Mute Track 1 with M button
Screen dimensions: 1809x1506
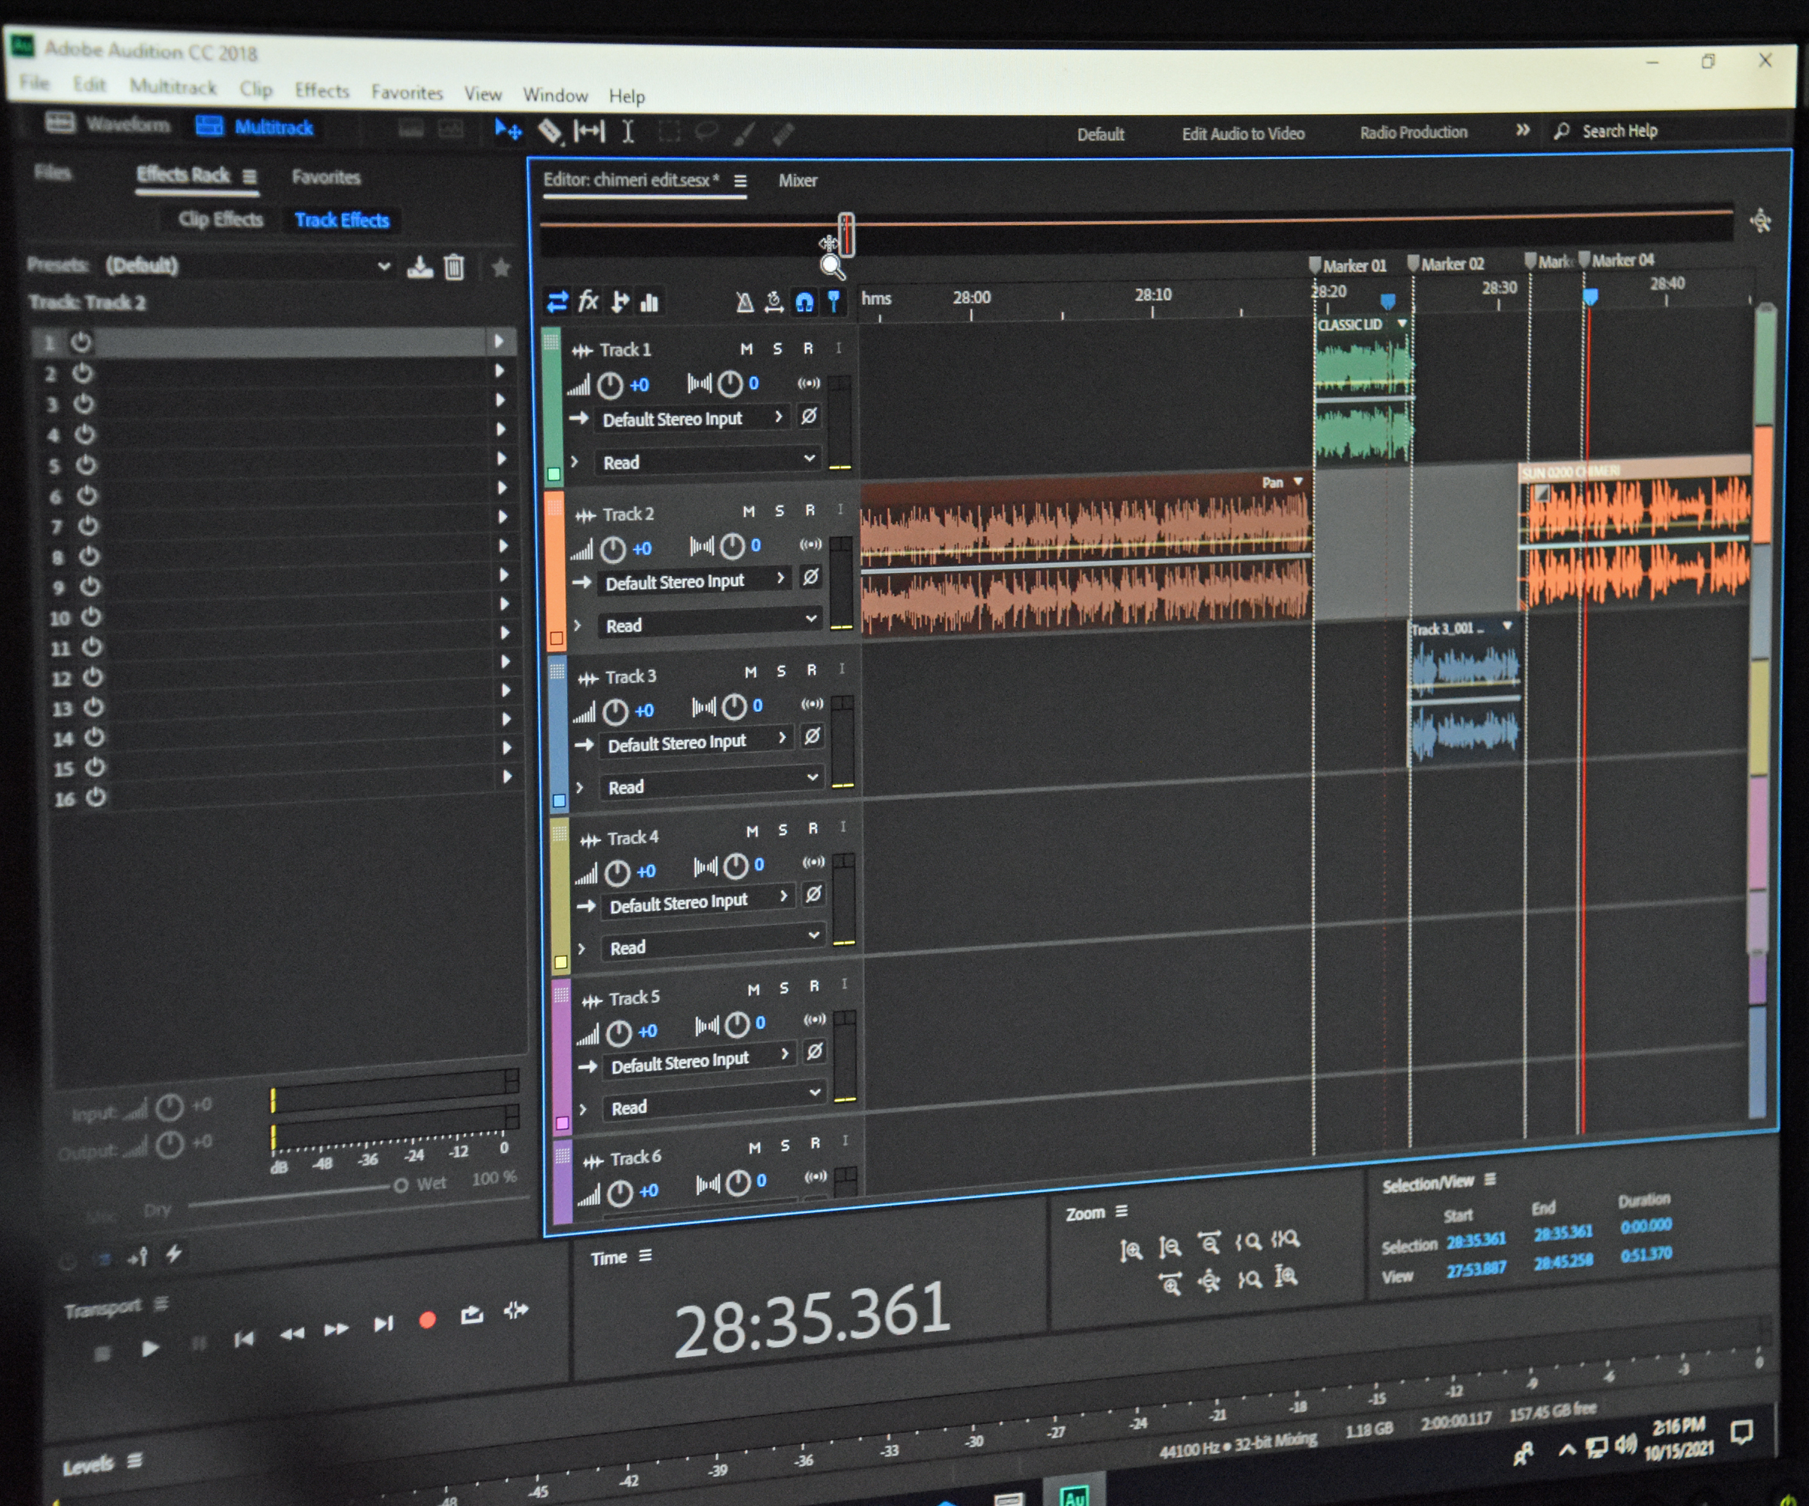click(746, 349)
